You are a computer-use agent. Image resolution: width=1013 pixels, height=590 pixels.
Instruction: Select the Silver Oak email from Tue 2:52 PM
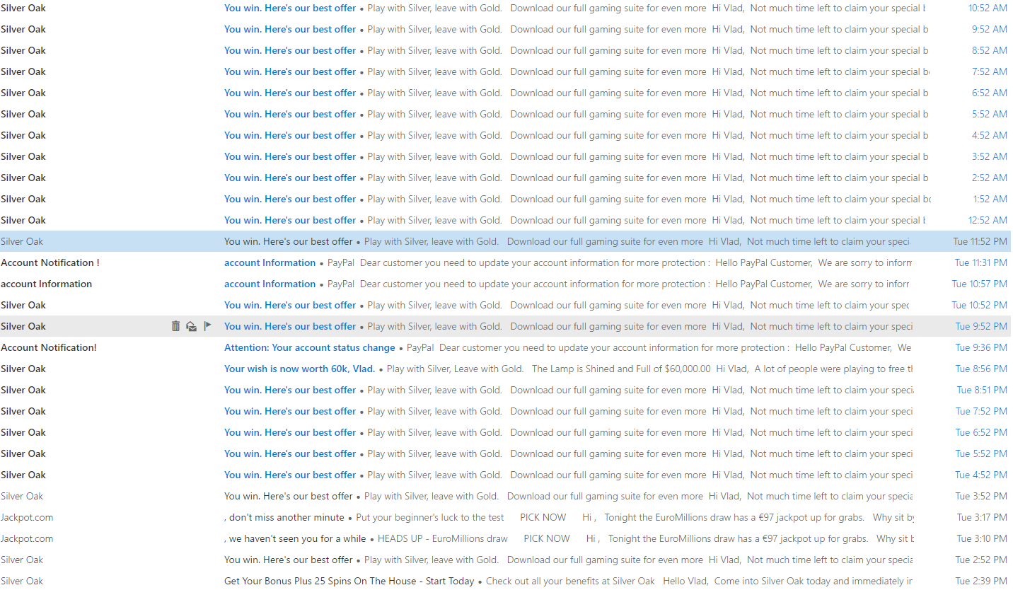point(506,560)
